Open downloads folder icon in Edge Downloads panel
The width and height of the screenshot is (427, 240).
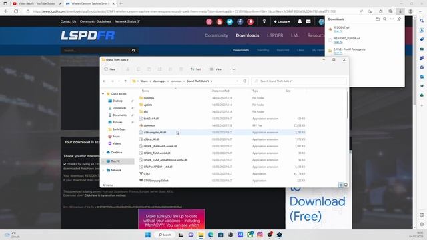(x=378, y=19)
